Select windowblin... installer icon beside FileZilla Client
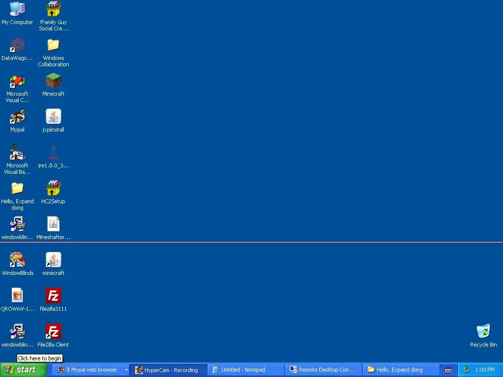Image resolution: width=503 pixels, height=377 pixels. click(x=17, y=332)
